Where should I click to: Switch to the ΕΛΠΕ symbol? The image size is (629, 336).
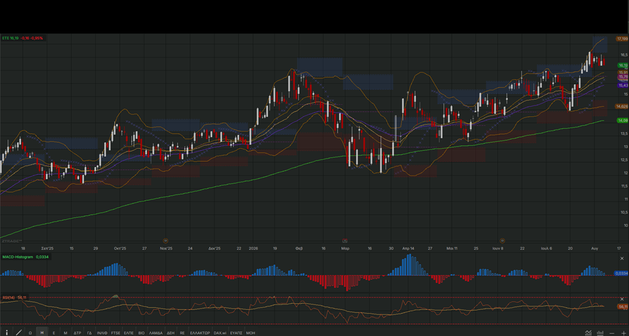(x=129, y=333)
